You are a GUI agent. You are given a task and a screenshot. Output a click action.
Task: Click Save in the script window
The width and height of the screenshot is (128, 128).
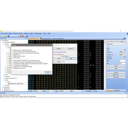click(x=59, y=62)
